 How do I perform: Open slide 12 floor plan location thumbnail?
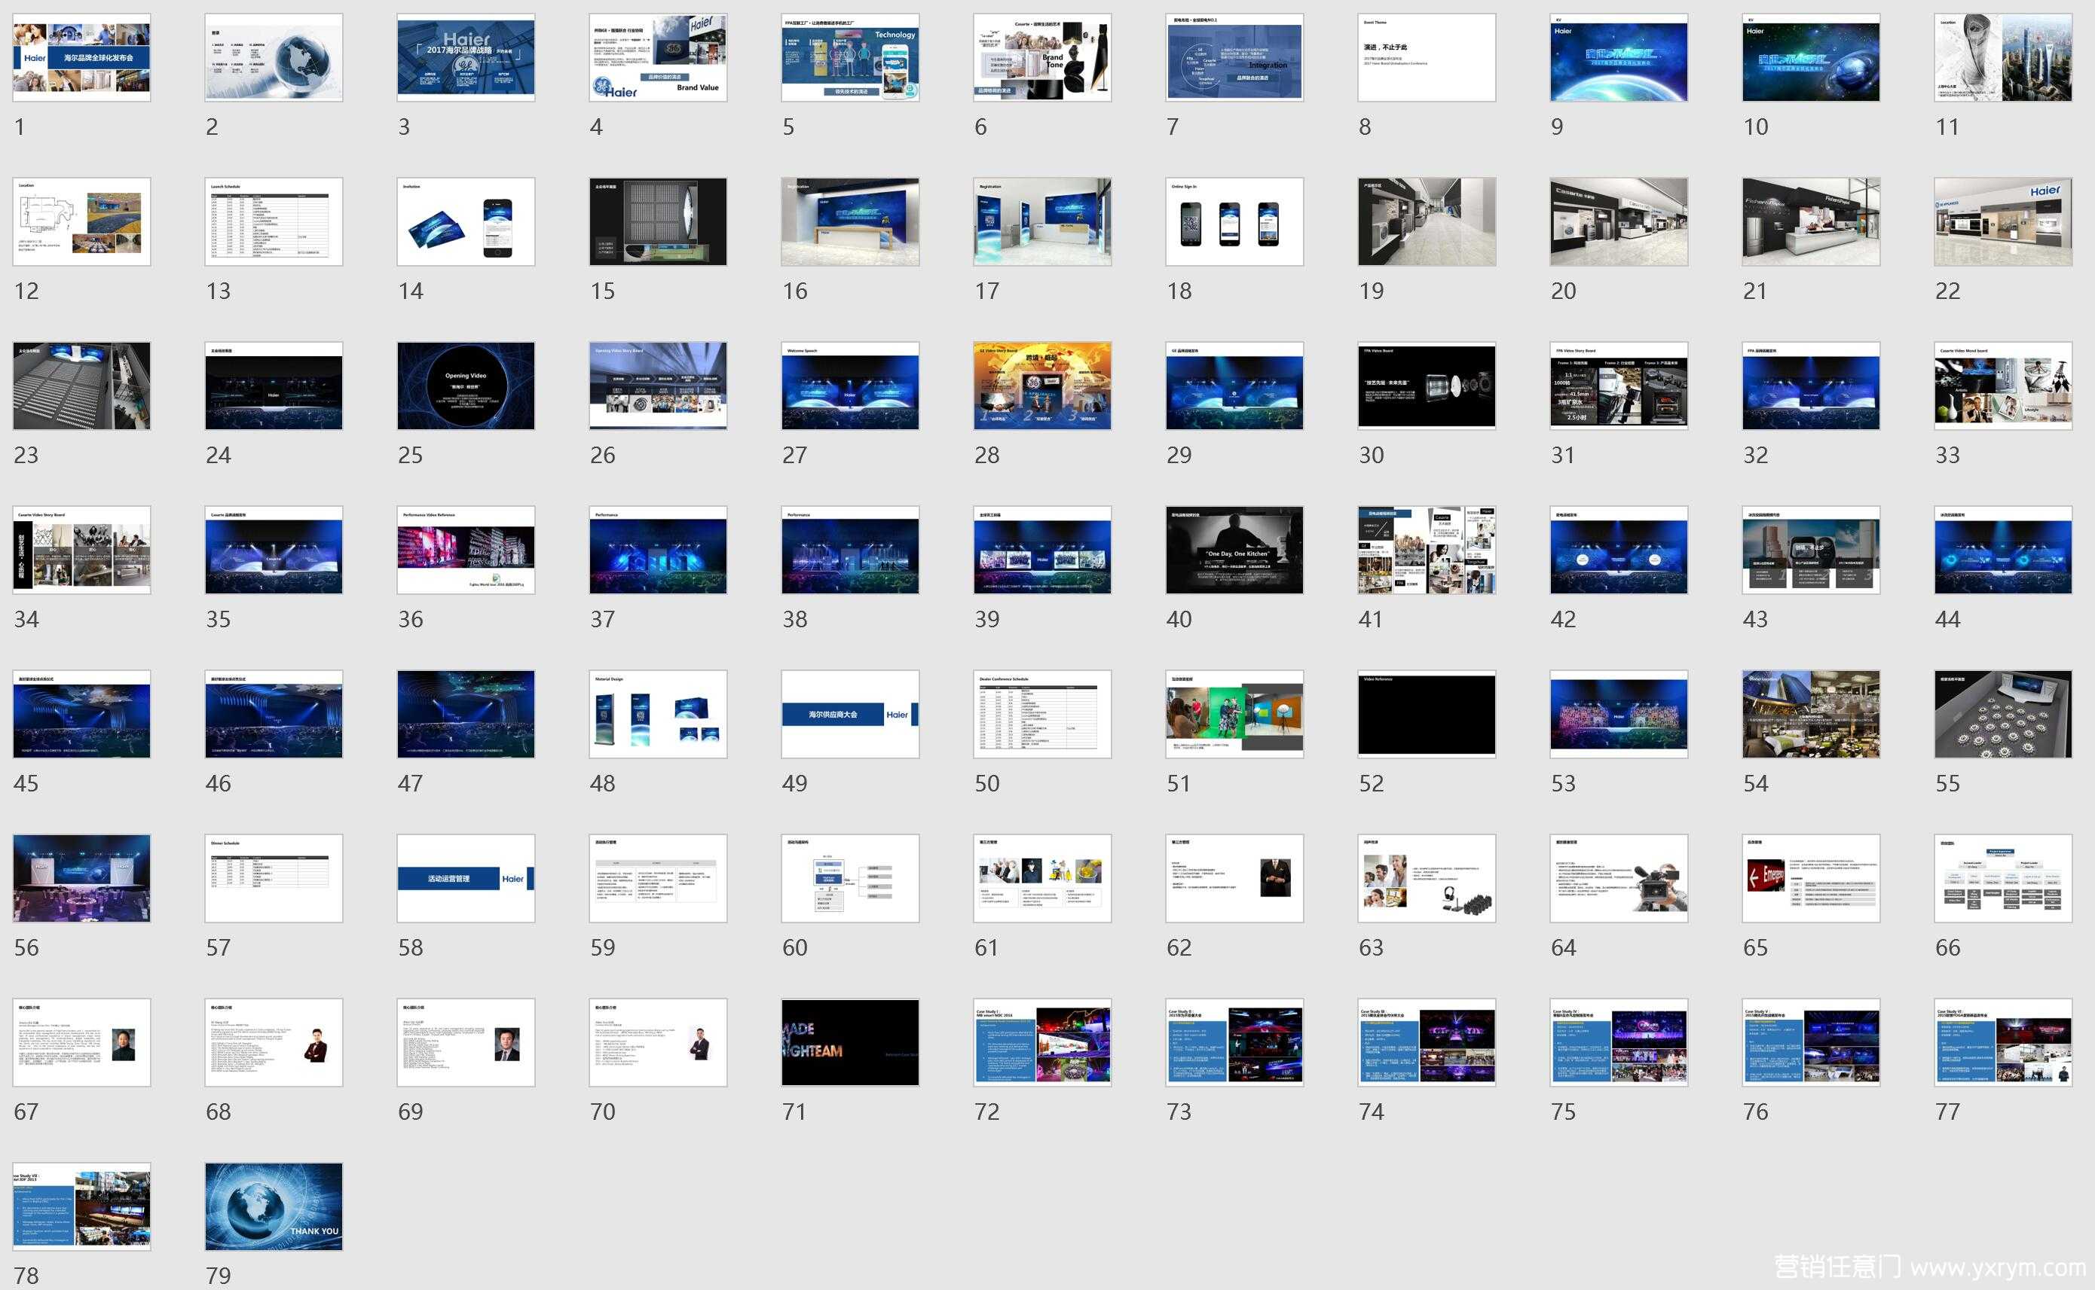(x=82, y=222)
